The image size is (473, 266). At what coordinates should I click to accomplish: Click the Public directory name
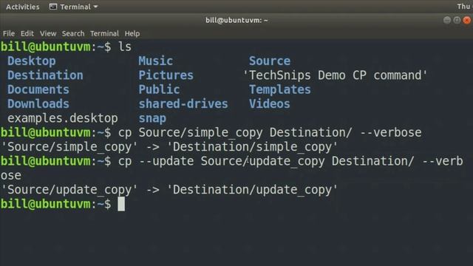159,89
